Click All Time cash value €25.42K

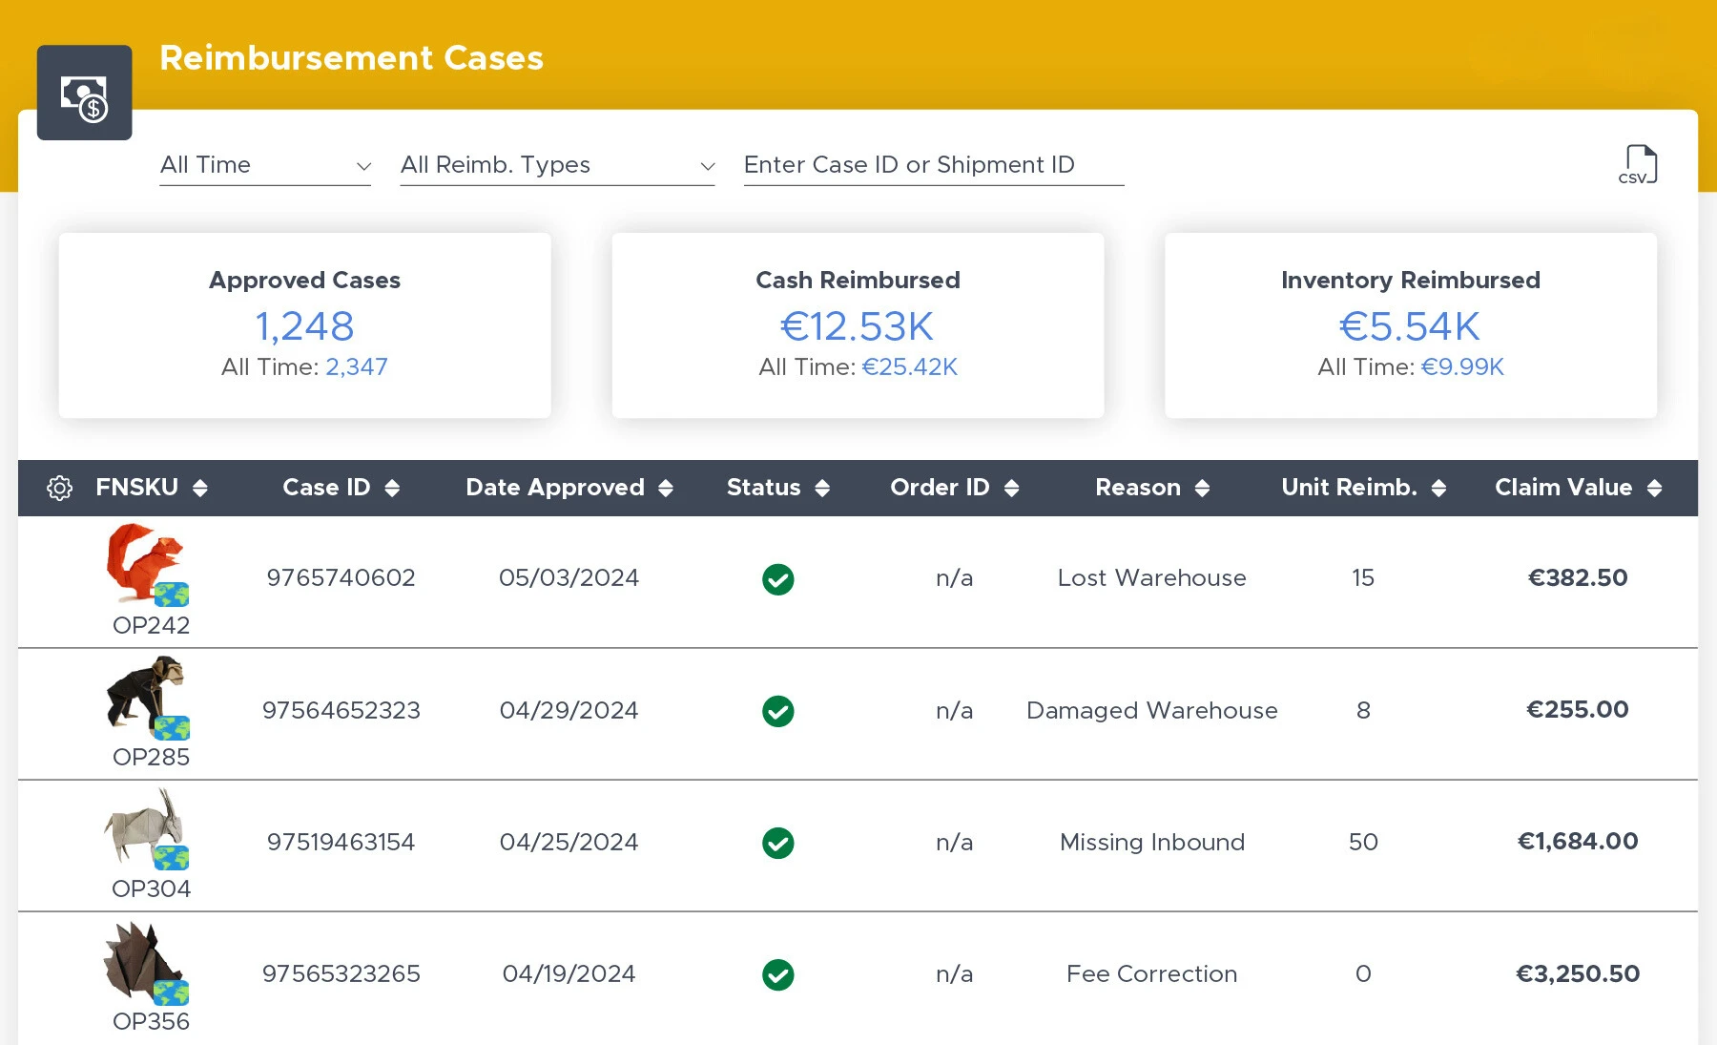[x=909, y=367]
